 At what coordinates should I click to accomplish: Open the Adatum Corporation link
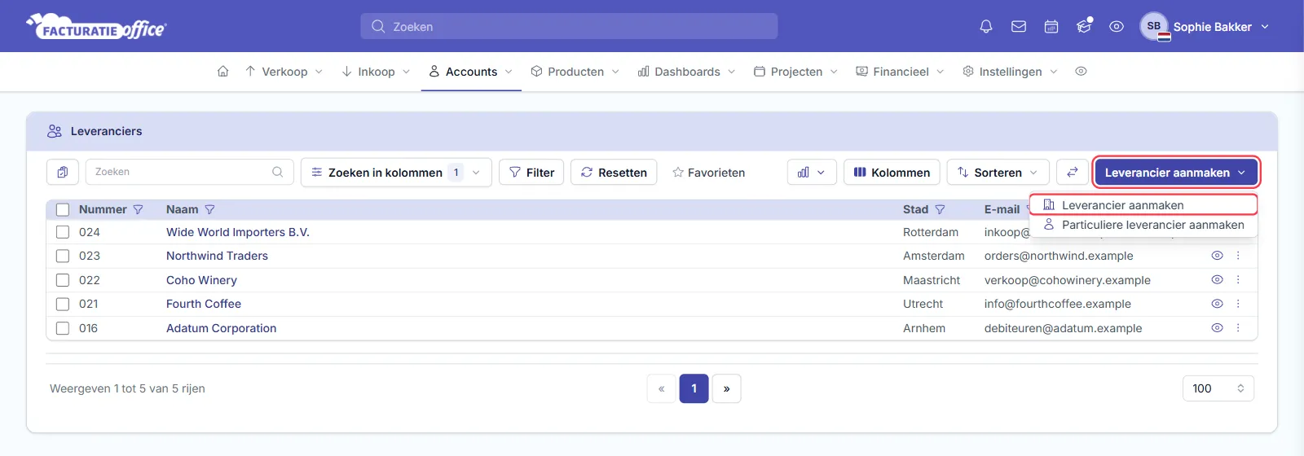[221, 328]
